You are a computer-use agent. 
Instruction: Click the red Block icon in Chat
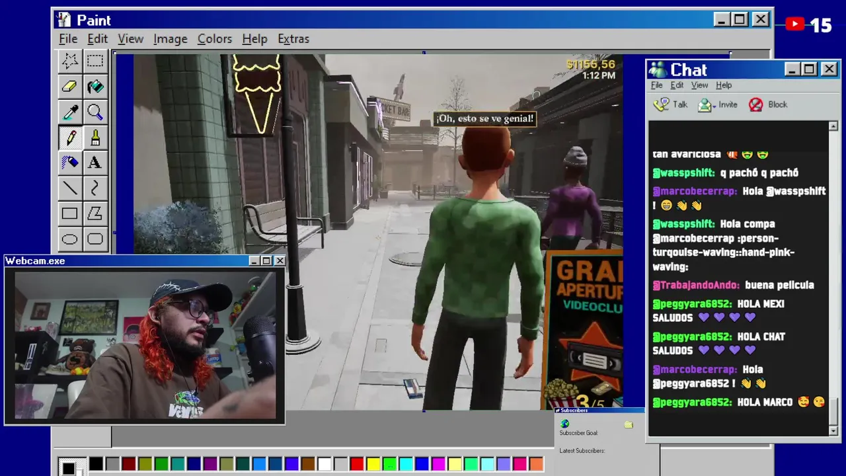coord(755,104)
